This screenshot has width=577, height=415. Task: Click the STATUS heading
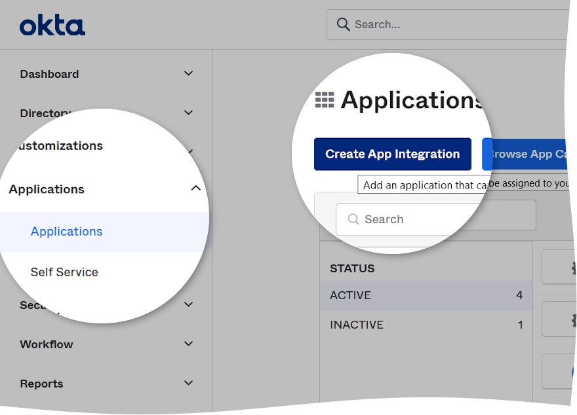(x=352, y=269)
